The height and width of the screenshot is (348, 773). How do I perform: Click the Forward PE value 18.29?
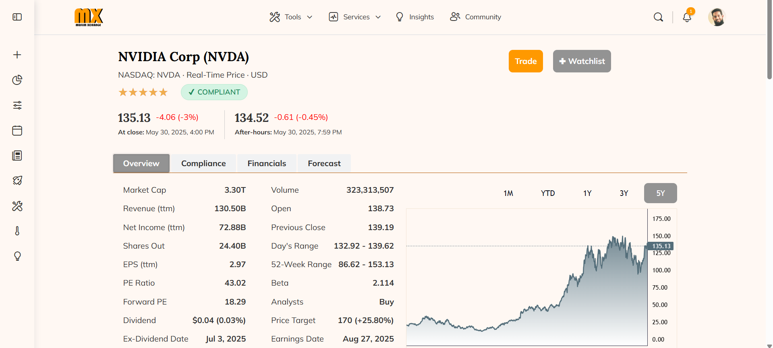(235, 302)
